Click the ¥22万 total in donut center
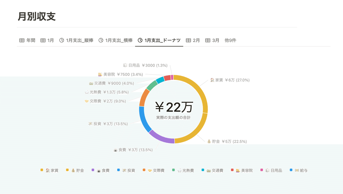This screenshot has width=343, height=194. (174, 107)
